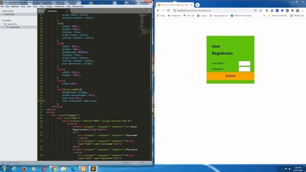Open the Welcome to Facebook bookmark
Viewport: 306px width, 172px height.
(241, 16)
